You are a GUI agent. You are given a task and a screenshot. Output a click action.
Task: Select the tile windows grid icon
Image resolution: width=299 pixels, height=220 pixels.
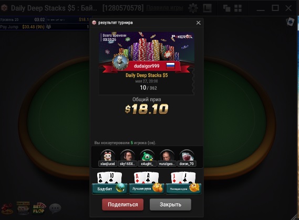click(x=238, y=8)
